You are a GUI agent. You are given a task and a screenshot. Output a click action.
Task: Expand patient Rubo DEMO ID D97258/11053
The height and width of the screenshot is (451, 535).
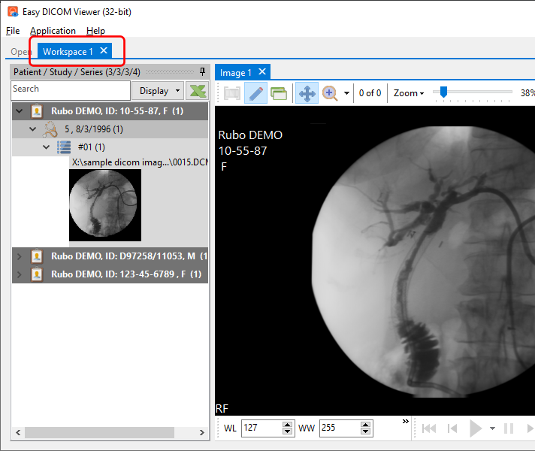click(20, 256)
